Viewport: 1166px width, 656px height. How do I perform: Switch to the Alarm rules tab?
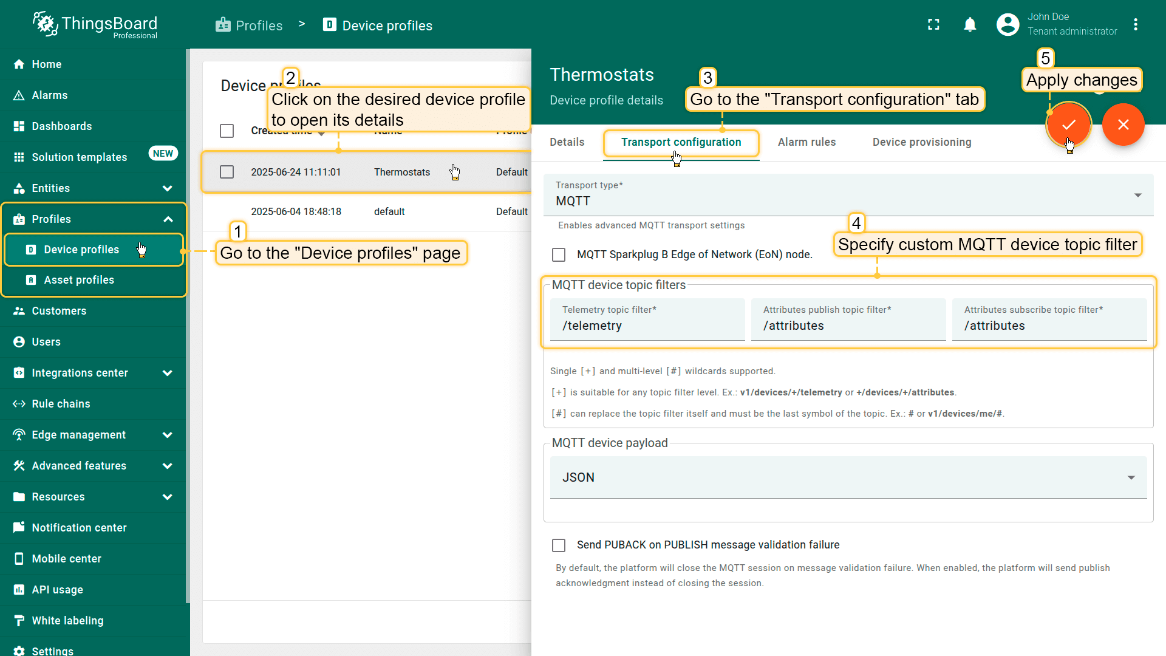click(806, 142)
